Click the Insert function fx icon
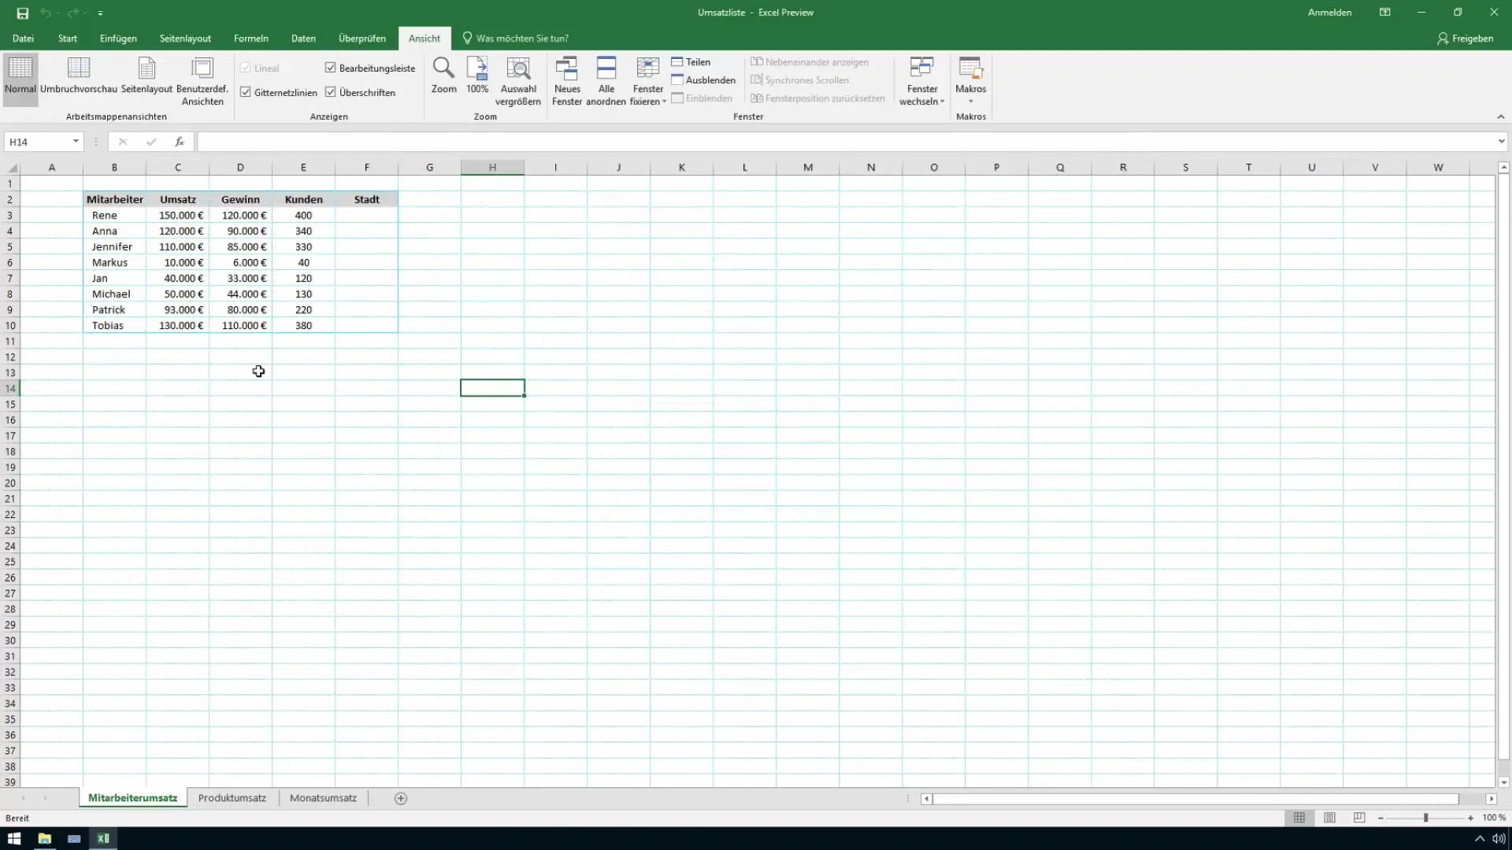The image size is (1512, 850). 180,142
